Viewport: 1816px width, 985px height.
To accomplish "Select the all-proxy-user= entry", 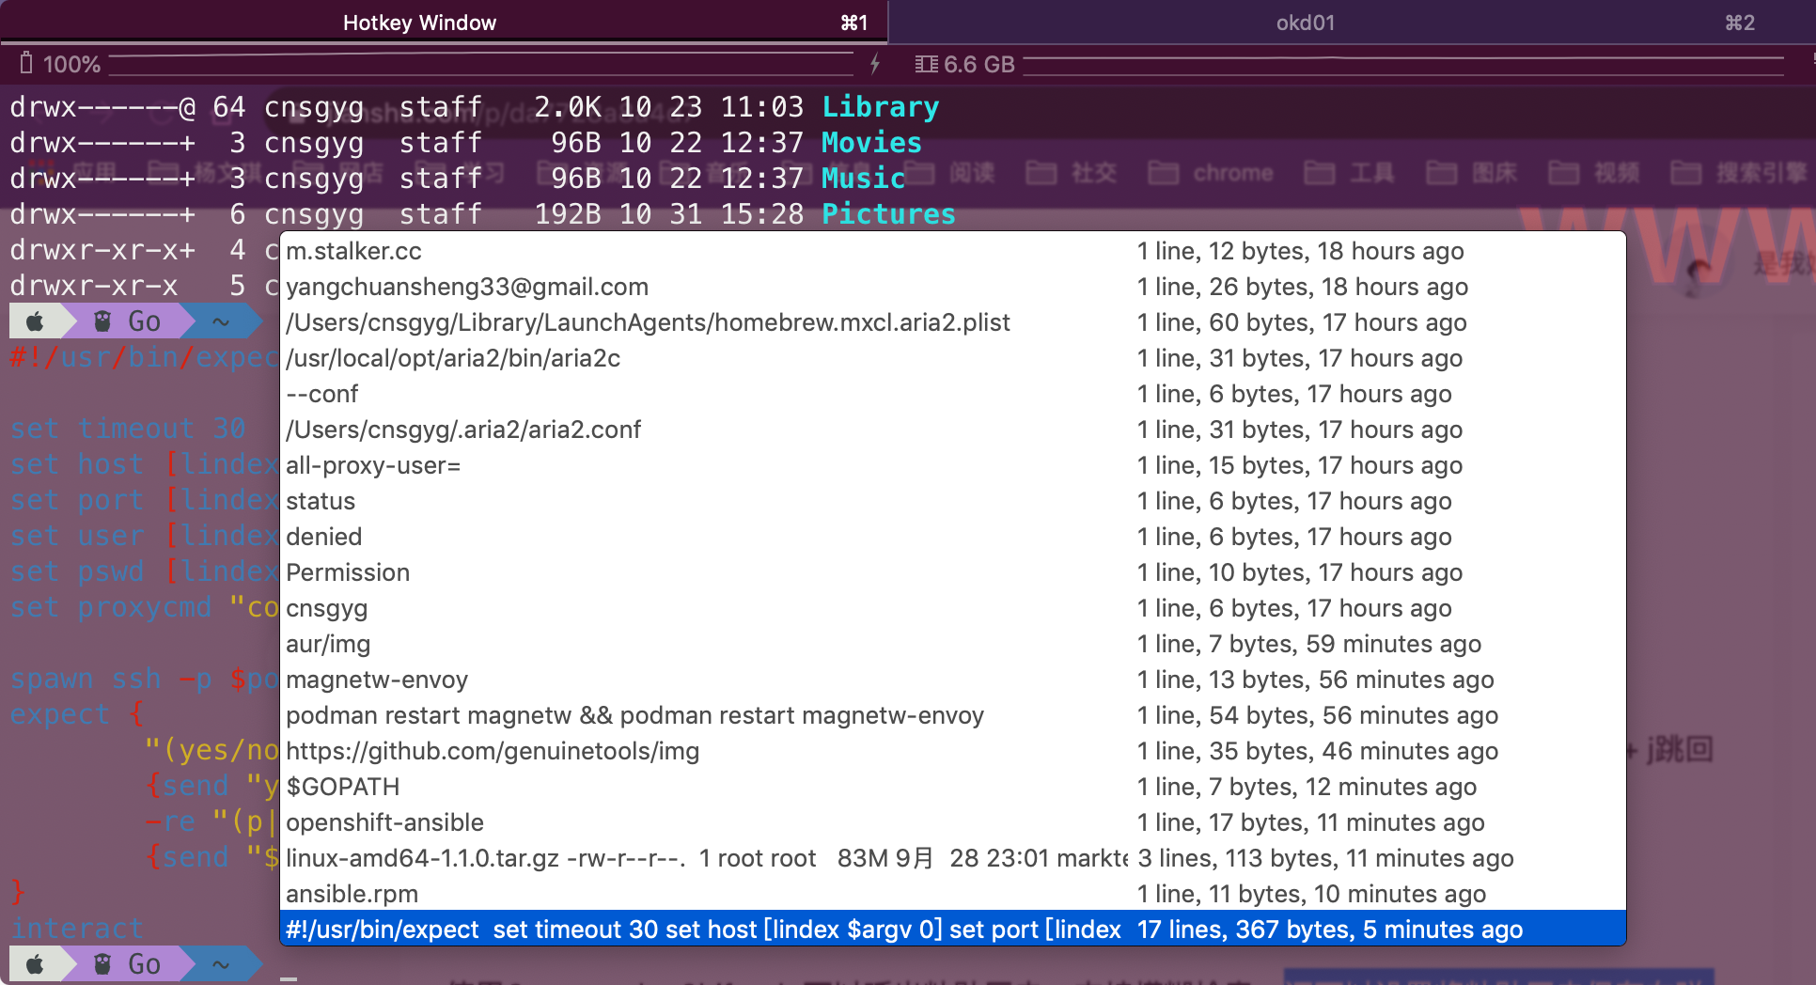I will coord(953,465).
